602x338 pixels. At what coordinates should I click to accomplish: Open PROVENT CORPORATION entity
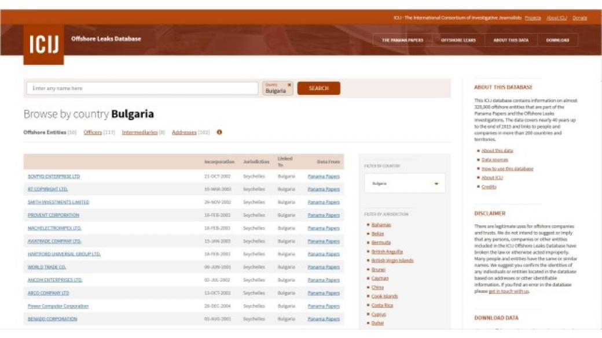pyautogui.click(x=53, y=216)
